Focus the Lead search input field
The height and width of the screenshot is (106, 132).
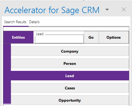coord(59,39)
